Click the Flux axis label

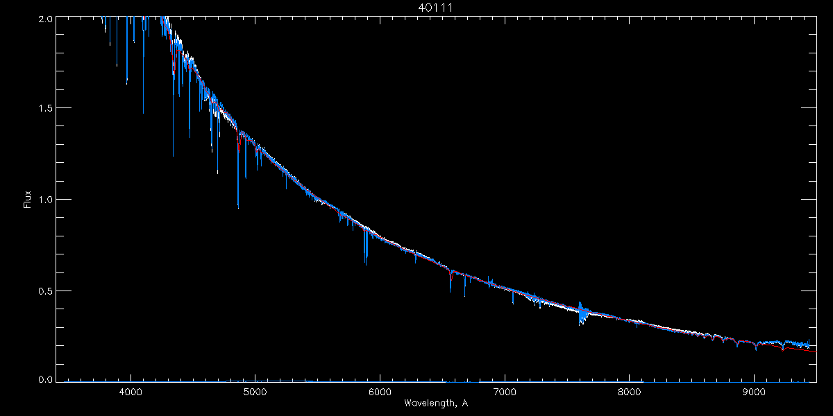pyautogui.click(x=28, y=200)
